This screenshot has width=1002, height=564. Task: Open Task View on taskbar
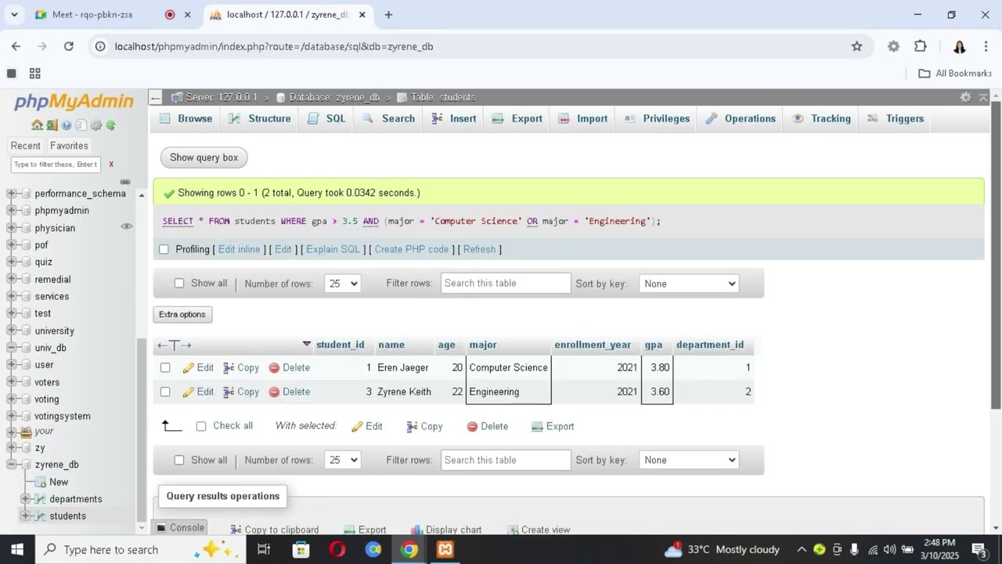click(x=264, y=549)
